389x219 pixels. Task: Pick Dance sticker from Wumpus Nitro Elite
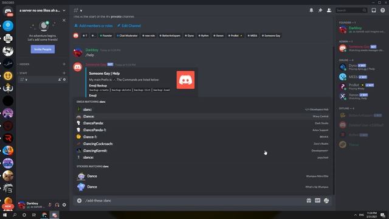click(202, 176)
